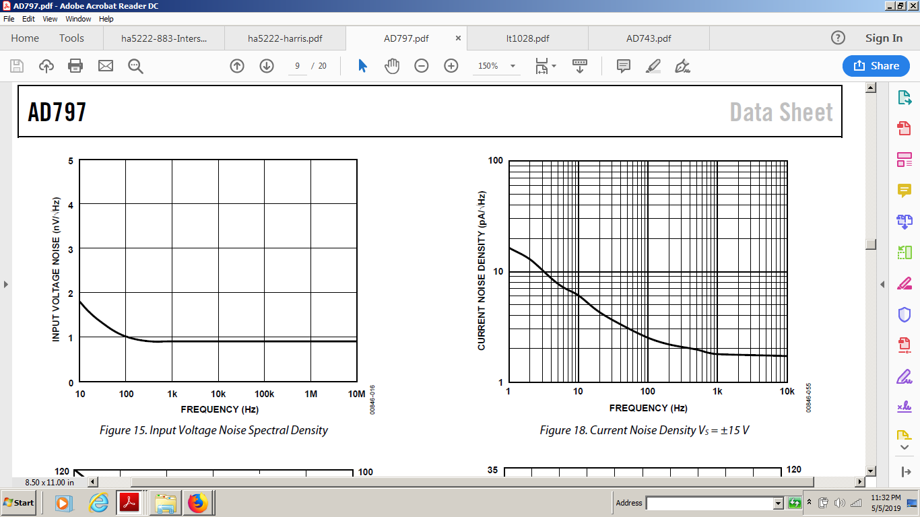Go to previous page arrow
The width and height of the screenshot is (920, 517).
click(x=237, y=66)
